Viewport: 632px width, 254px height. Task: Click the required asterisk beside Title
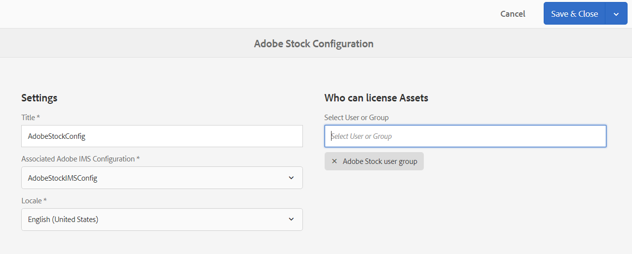click(x=38, y=117)
